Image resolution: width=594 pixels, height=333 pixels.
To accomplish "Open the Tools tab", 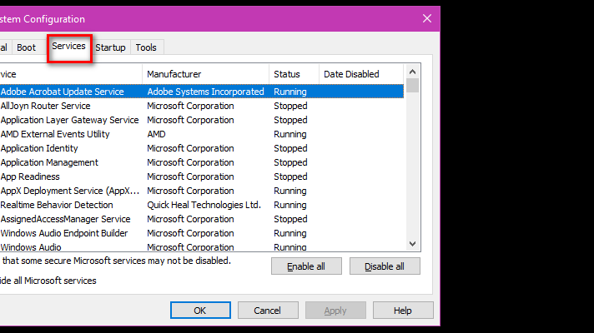I will pos(146,47).
